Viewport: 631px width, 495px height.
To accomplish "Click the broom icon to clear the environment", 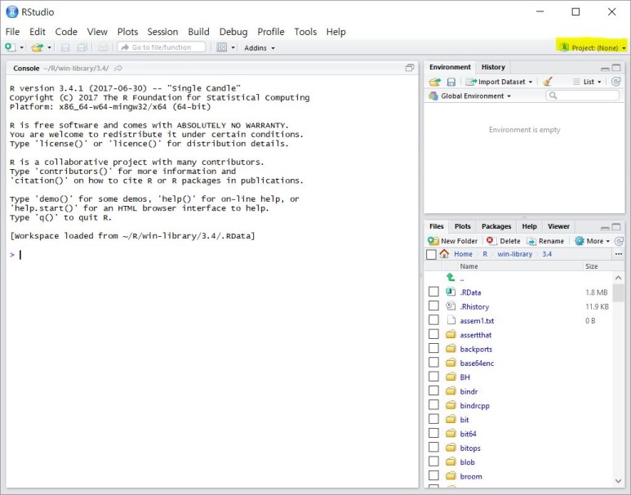I will (547, 82).
